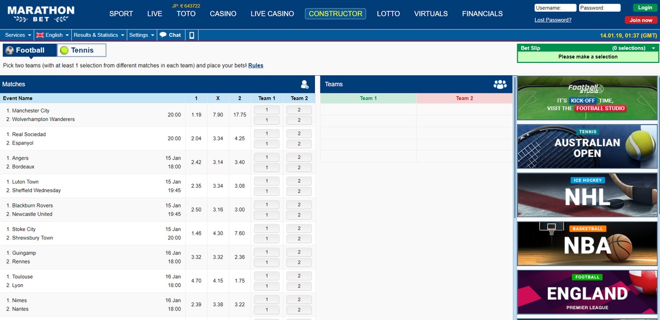This screenshot has height=320, width=660.
Task: Open the LOTTO section
Action: 388,14
